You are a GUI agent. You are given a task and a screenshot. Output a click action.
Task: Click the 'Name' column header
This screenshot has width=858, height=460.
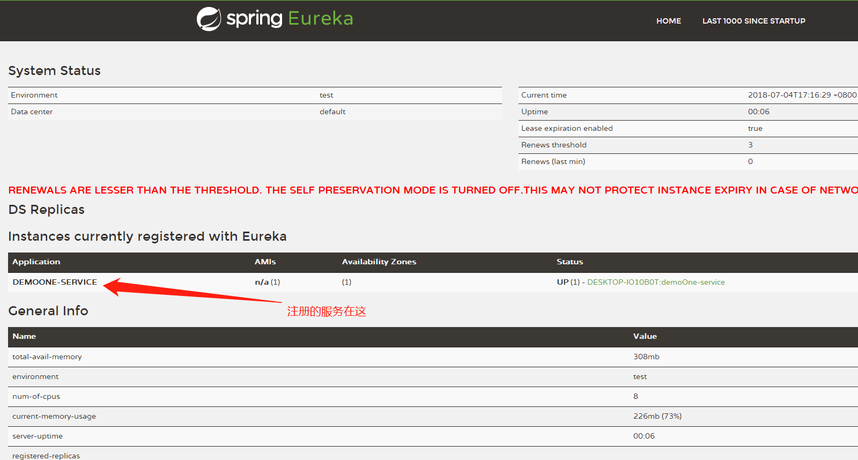point(24,336)
